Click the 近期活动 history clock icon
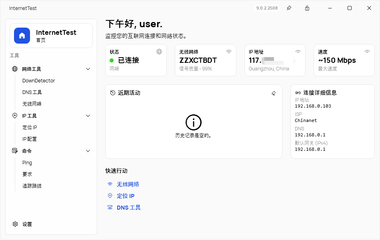Image resolution: width=380 pixels, height=240 pixels. point(113,93)
